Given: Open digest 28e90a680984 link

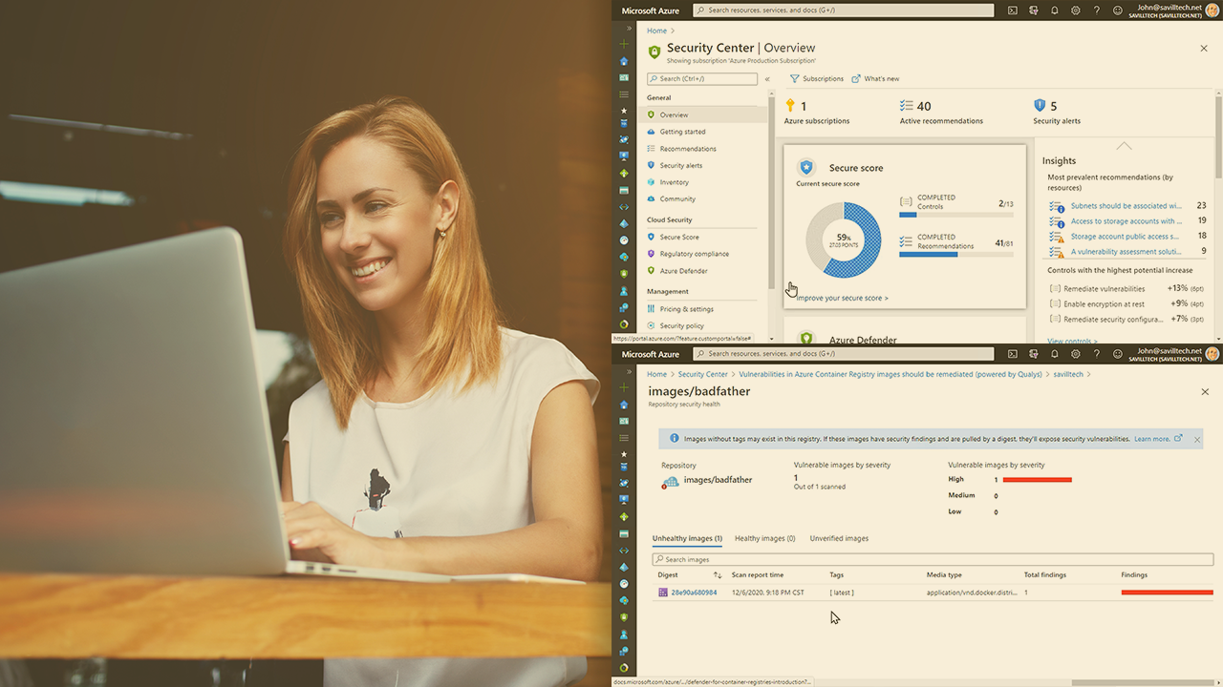Looking at the screenshot, I should click(x=694, y=593).
